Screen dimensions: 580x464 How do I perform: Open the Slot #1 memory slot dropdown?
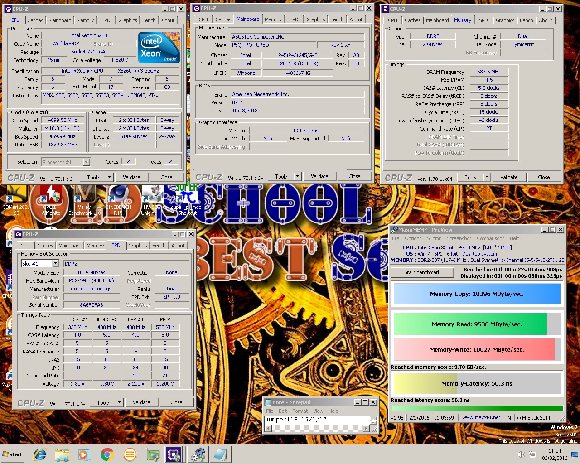tap(55, 263)
